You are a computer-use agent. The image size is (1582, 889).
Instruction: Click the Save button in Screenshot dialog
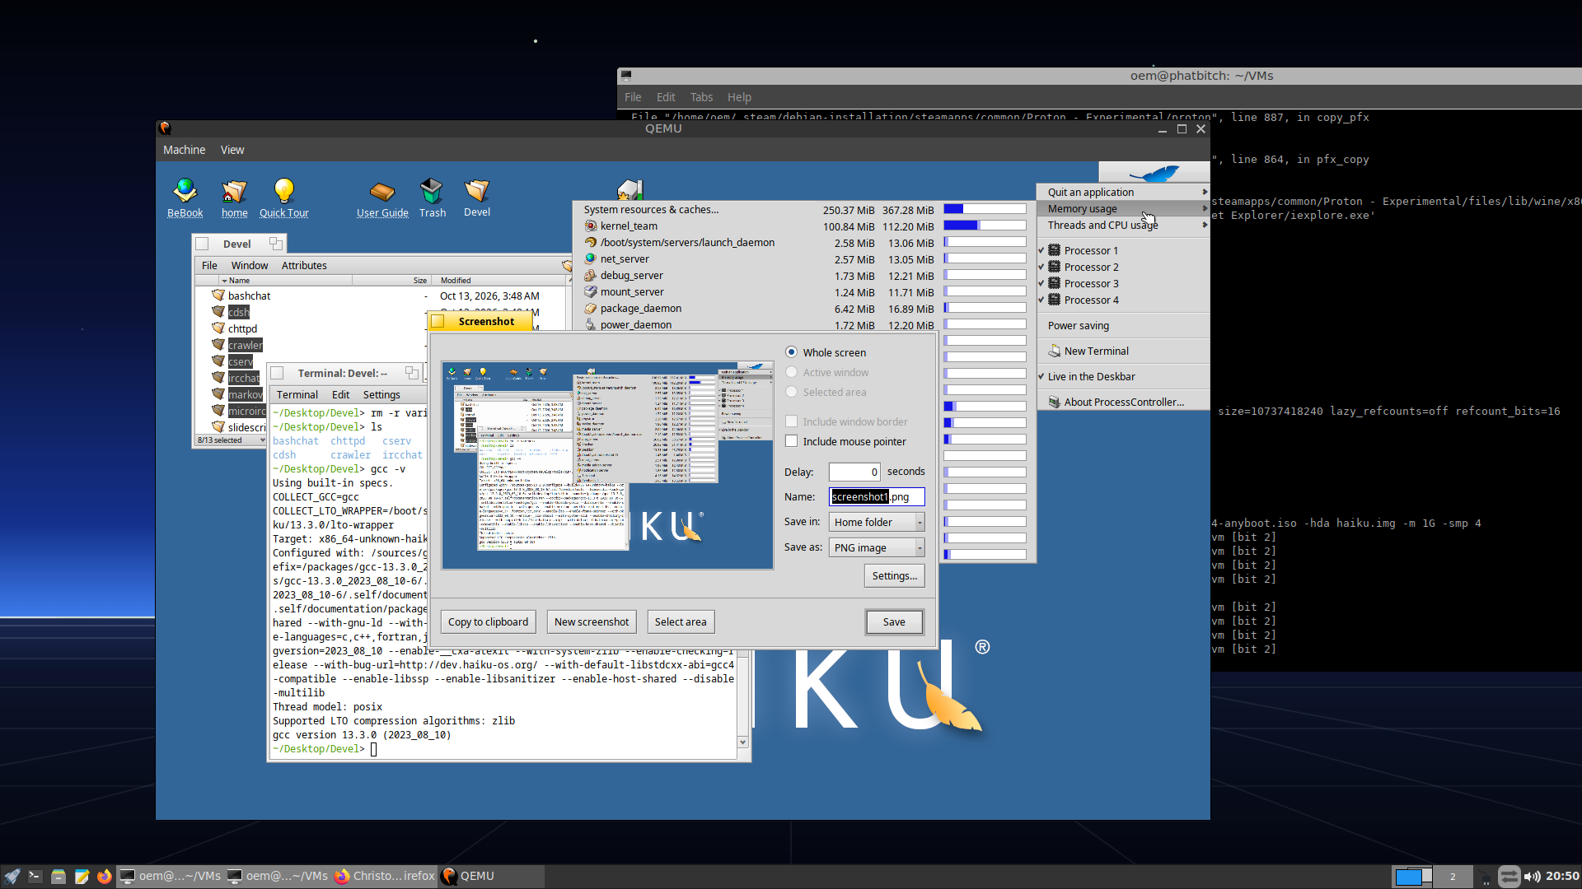894,621
